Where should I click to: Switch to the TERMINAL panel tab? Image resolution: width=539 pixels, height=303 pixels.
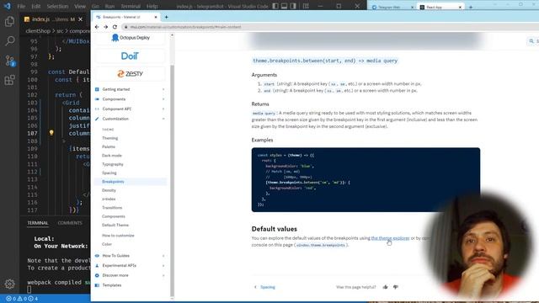coord(38,223)
